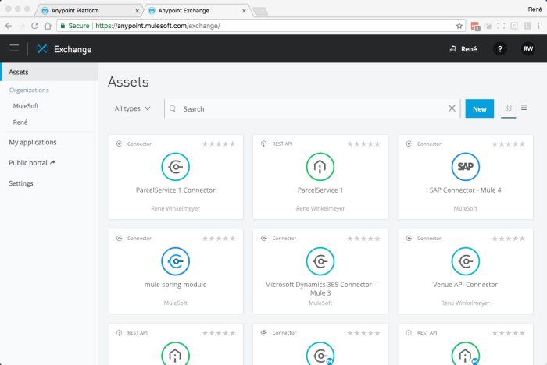This screenshot has width=547, height=365.
Task: Open the Microsoft Dynamics 365 Connector icon
Action: click(x=320, y=261)
